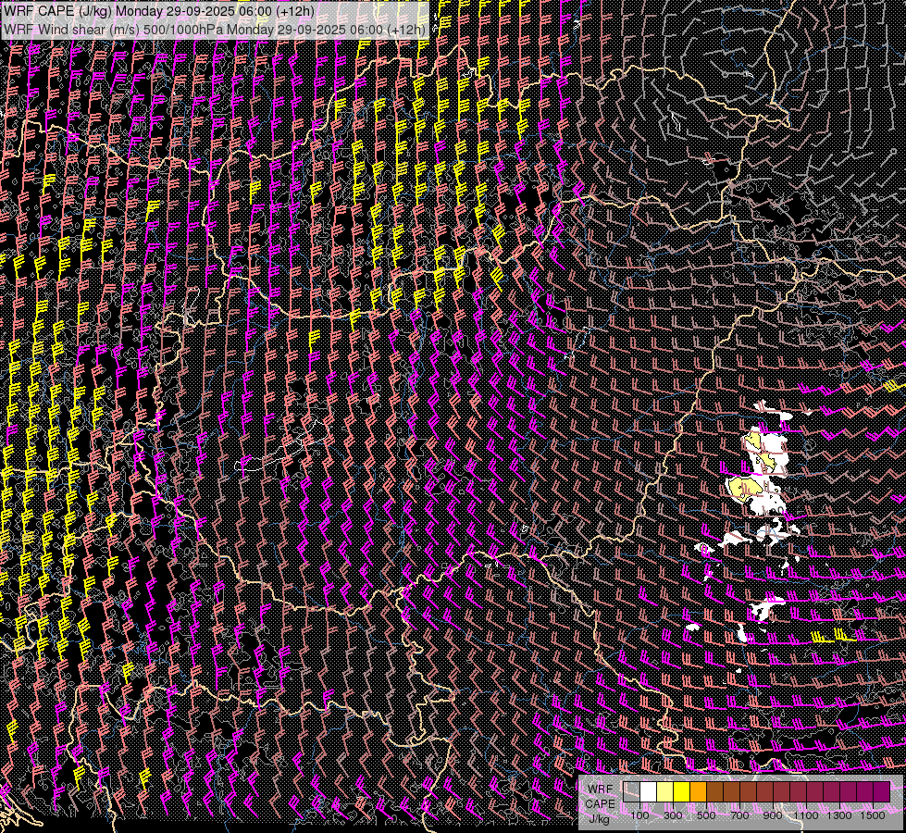906x833 pixels.
Task: Click the 1100 legend tick label
Action: point(806,815)
